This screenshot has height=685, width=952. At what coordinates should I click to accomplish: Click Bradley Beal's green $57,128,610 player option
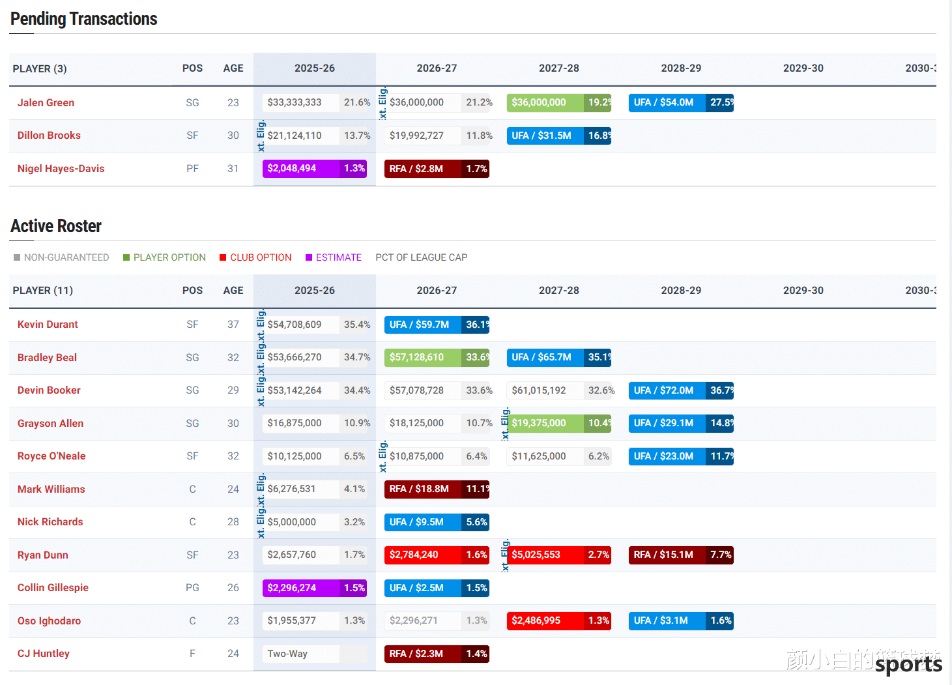(437, 357)
